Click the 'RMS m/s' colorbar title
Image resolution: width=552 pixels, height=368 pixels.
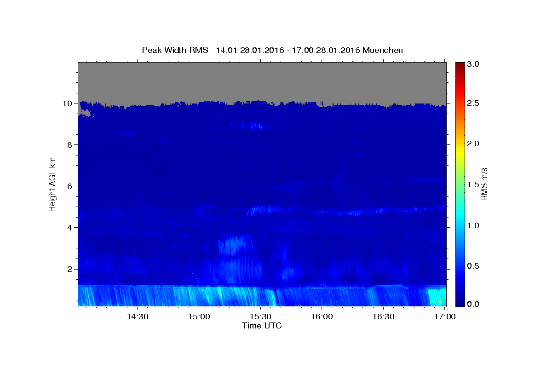click(x=484, y=184)
